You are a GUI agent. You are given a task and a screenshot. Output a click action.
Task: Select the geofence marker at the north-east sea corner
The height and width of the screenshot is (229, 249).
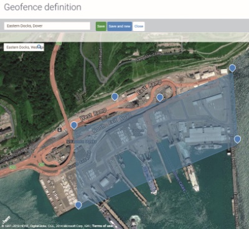tap(232, 68)
